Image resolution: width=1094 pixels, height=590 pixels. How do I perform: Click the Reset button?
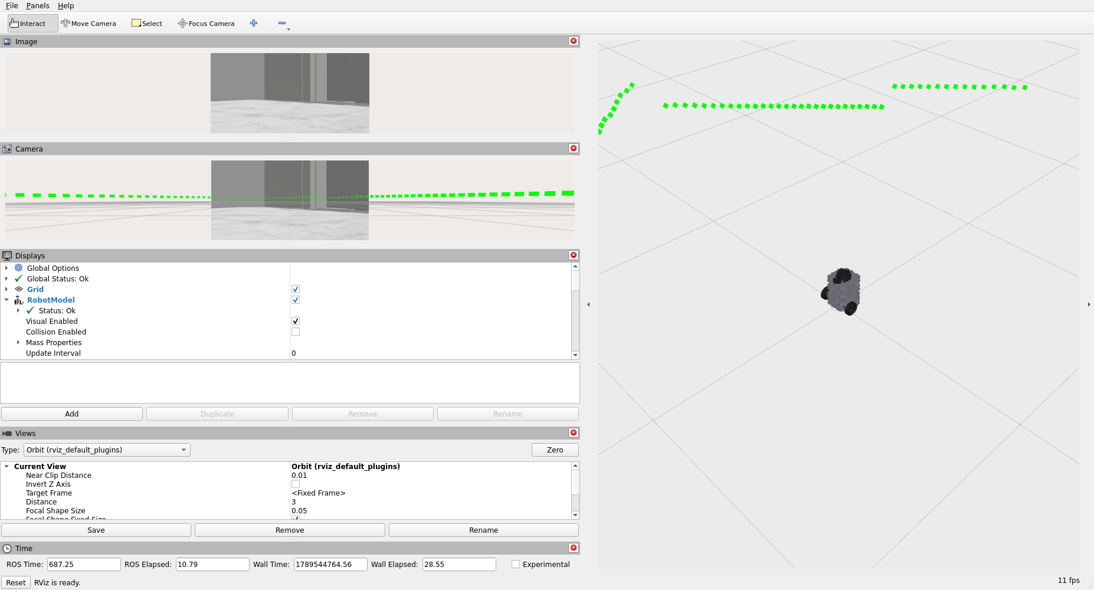(16, 582)
